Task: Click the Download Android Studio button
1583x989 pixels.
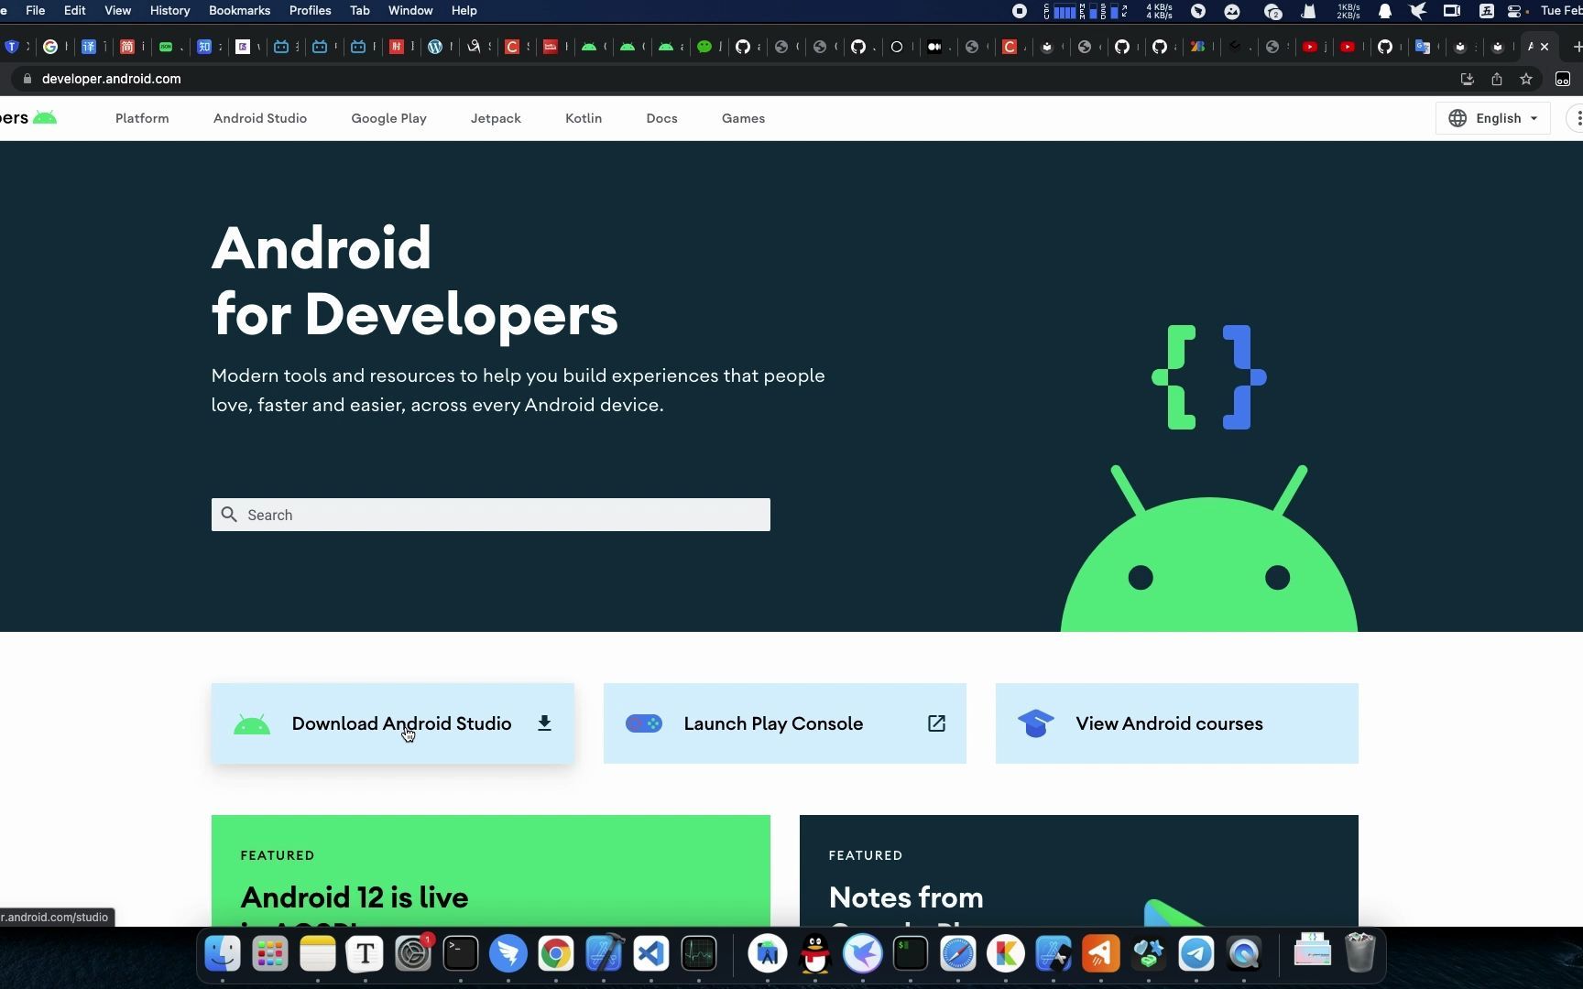Action: coord(393,723)
